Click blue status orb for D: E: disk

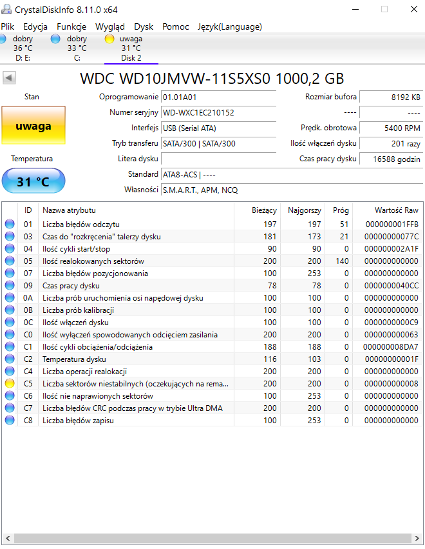coord(3,39)
